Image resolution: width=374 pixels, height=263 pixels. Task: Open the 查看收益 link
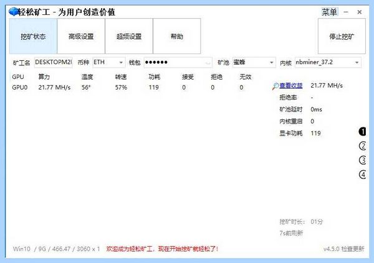290,86
